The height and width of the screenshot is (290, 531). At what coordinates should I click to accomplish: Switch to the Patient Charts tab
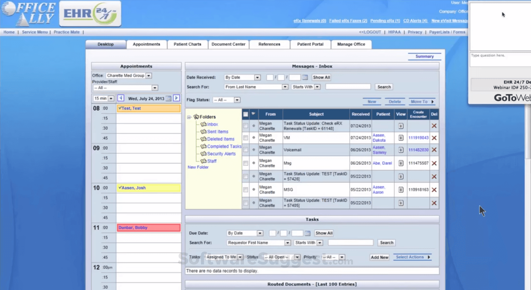pyautogui.click(x=187, y=44)
